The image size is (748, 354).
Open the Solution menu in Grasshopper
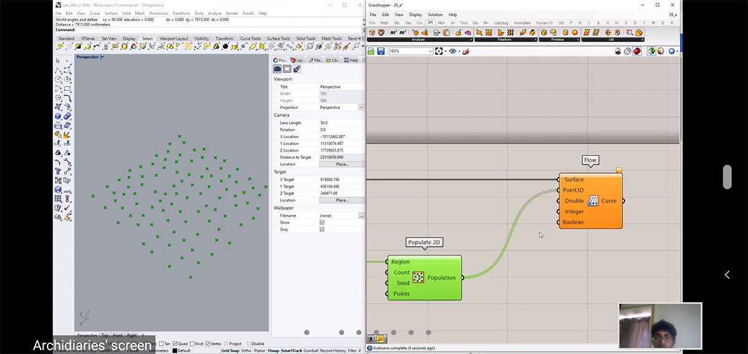coord(434,14)
